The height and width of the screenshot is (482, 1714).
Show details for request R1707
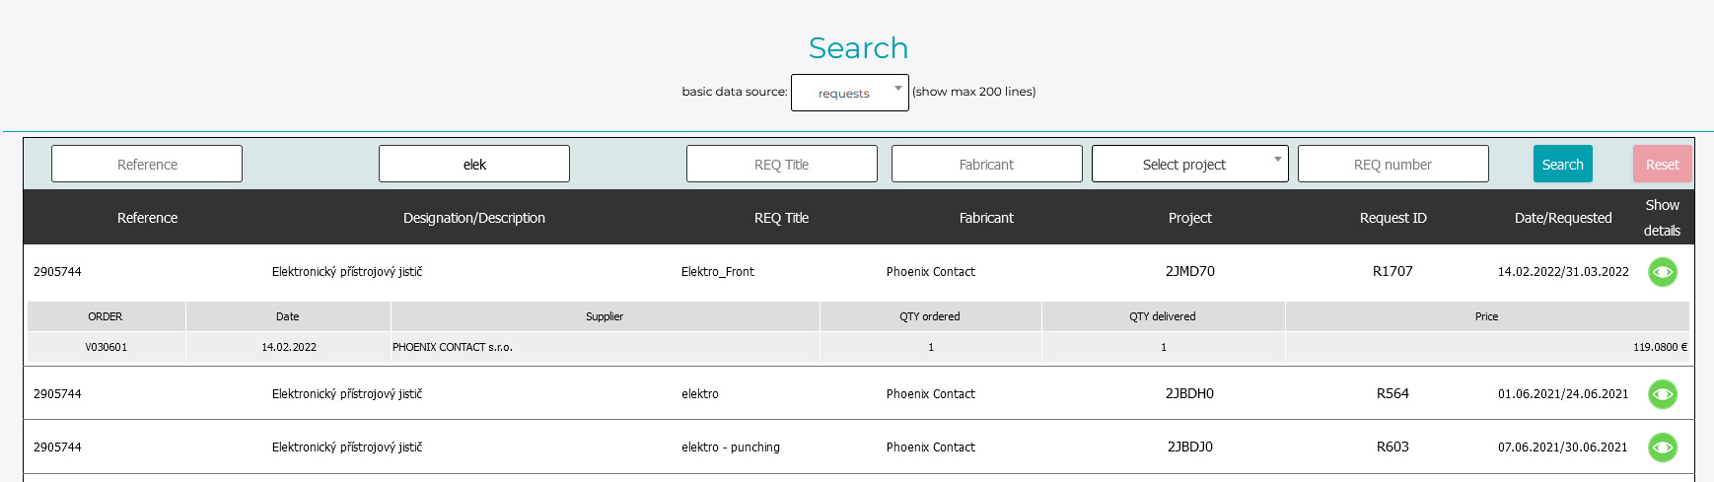click(x=1662, y=272)
